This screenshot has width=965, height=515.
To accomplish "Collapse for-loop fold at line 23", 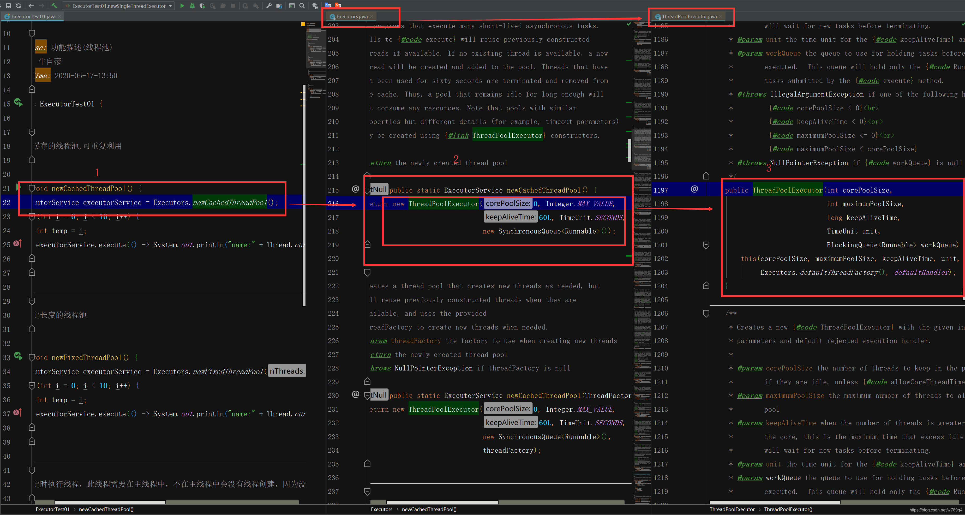I will [x=32, y=217].
